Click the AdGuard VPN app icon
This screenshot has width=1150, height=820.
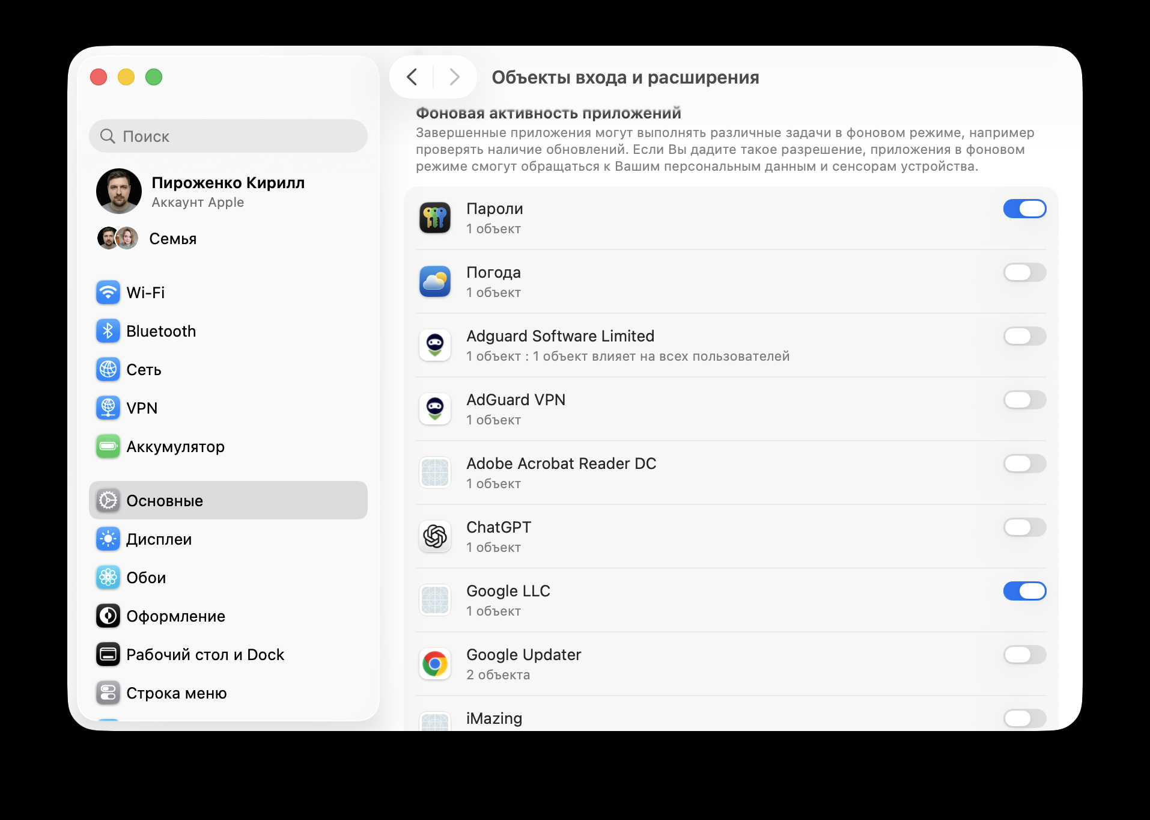click(x=434, y=409)
